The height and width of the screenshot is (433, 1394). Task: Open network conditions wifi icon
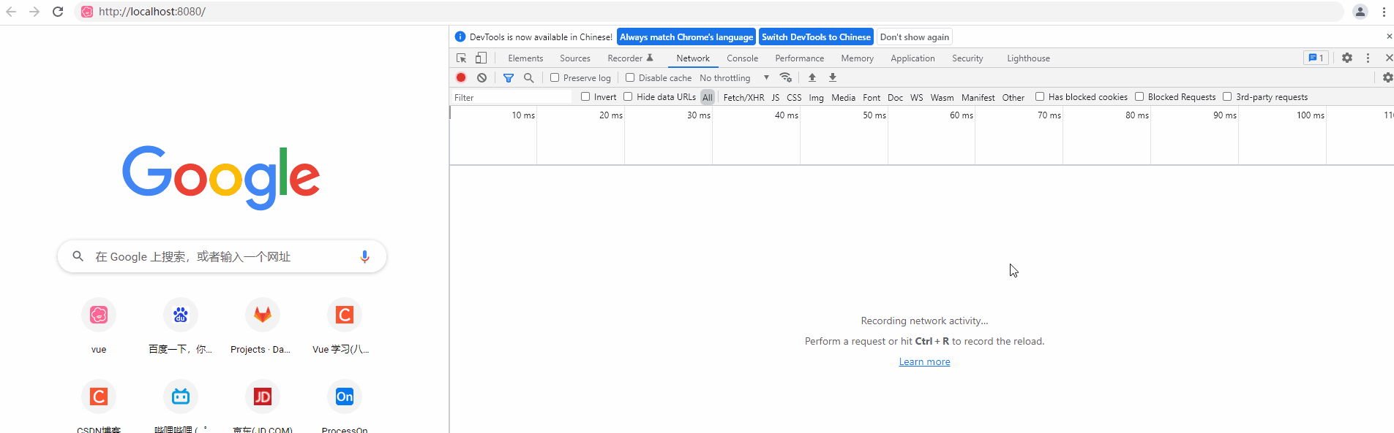point(786,77)
